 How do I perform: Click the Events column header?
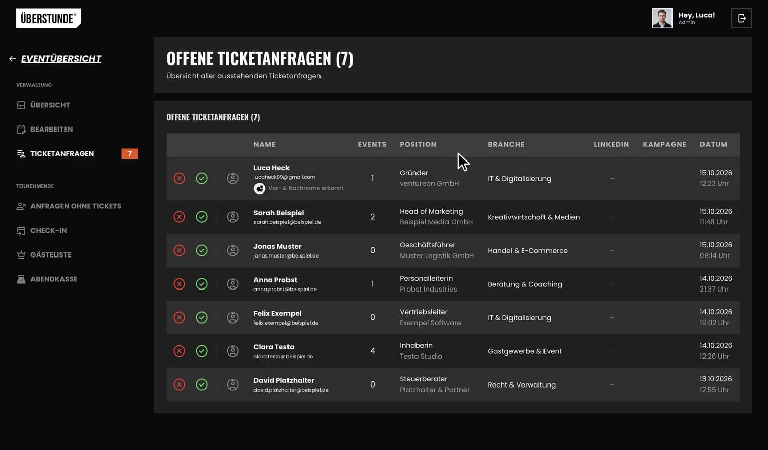[x=372, y=145]
